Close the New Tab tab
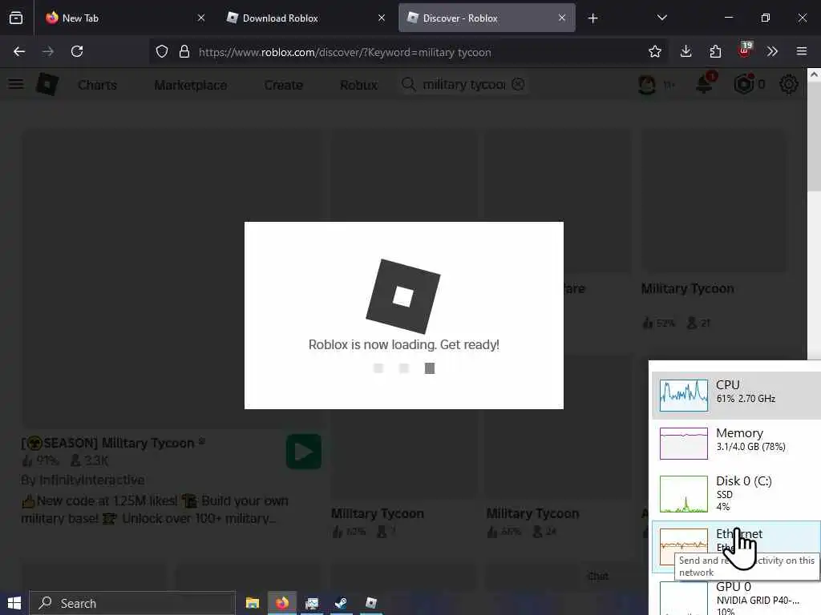The image size is (821, 615). (x=201, y=18)
